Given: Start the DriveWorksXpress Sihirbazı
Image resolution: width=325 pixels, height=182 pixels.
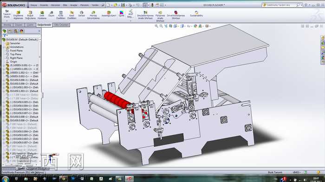Looking at the screenshot, I should [x=176, y=15].
